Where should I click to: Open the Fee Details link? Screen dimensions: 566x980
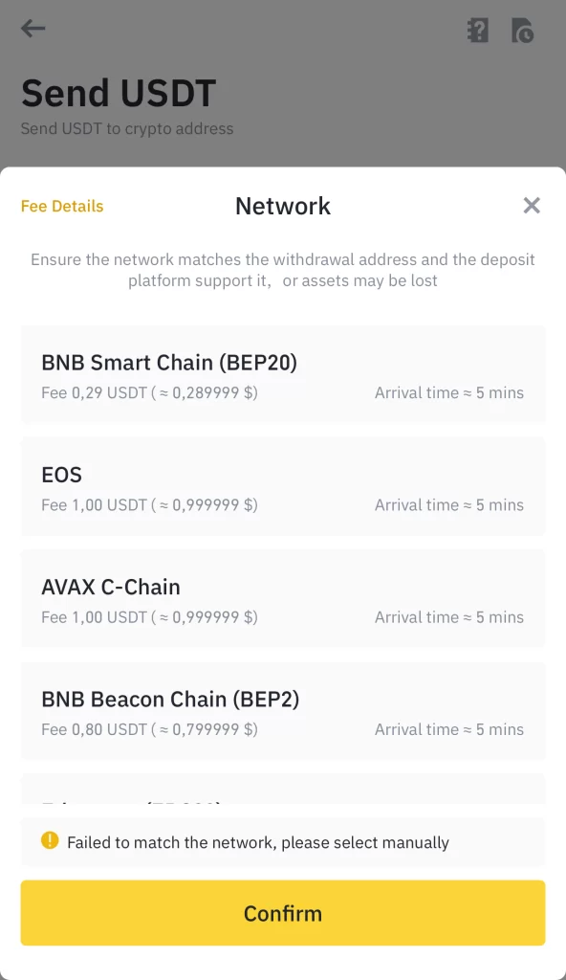tap(62, 207)
